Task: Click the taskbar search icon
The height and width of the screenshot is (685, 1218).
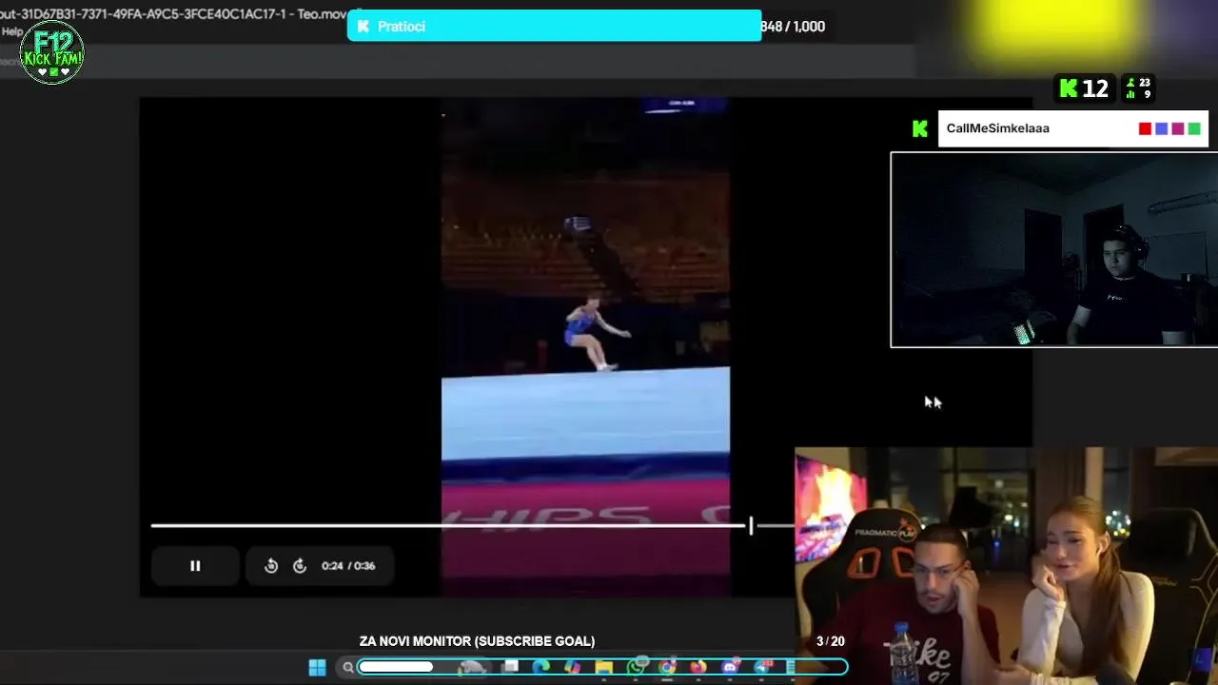Action: (x=348, y=668)
